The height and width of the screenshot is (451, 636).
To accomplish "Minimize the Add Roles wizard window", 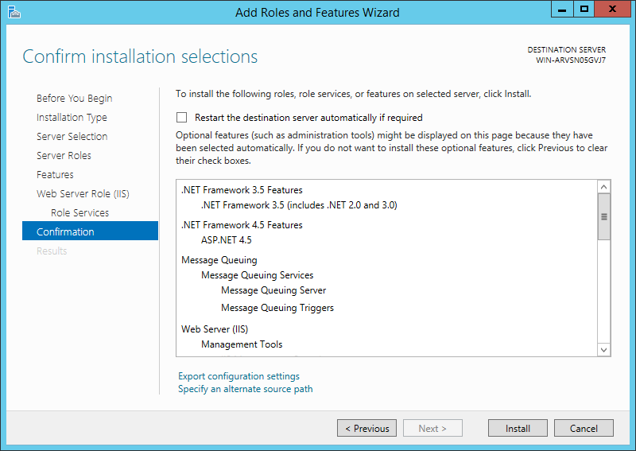I will click(563, 10).
